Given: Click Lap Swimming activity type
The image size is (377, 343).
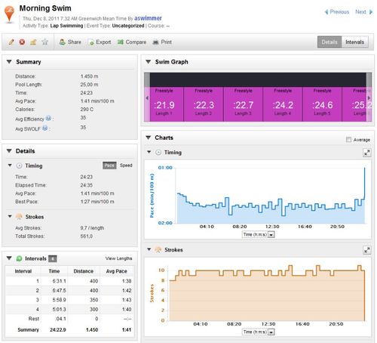Looking at the screenshot, I should pos(66,26).
